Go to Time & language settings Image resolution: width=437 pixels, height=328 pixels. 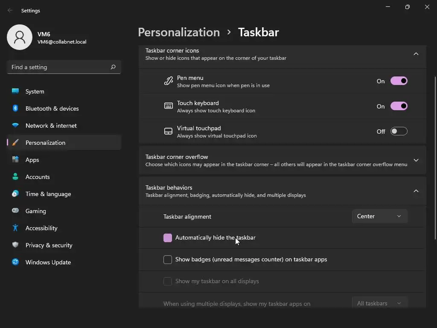point(48,194)
